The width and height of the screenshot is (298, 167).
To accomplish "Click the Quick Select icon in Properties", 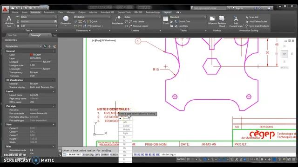I will click(54, 46).
